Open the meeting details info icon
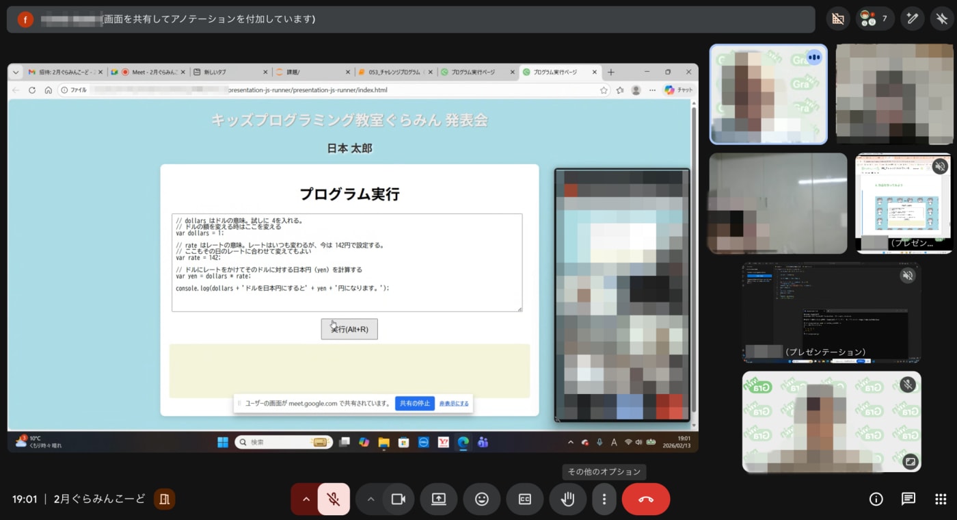Image resolution: width=957 pixels, height=520 pixels. (876, 499)
